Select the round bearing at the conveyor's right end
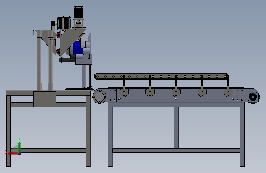This screenshot has height=173, width=266. coord(253,97)
